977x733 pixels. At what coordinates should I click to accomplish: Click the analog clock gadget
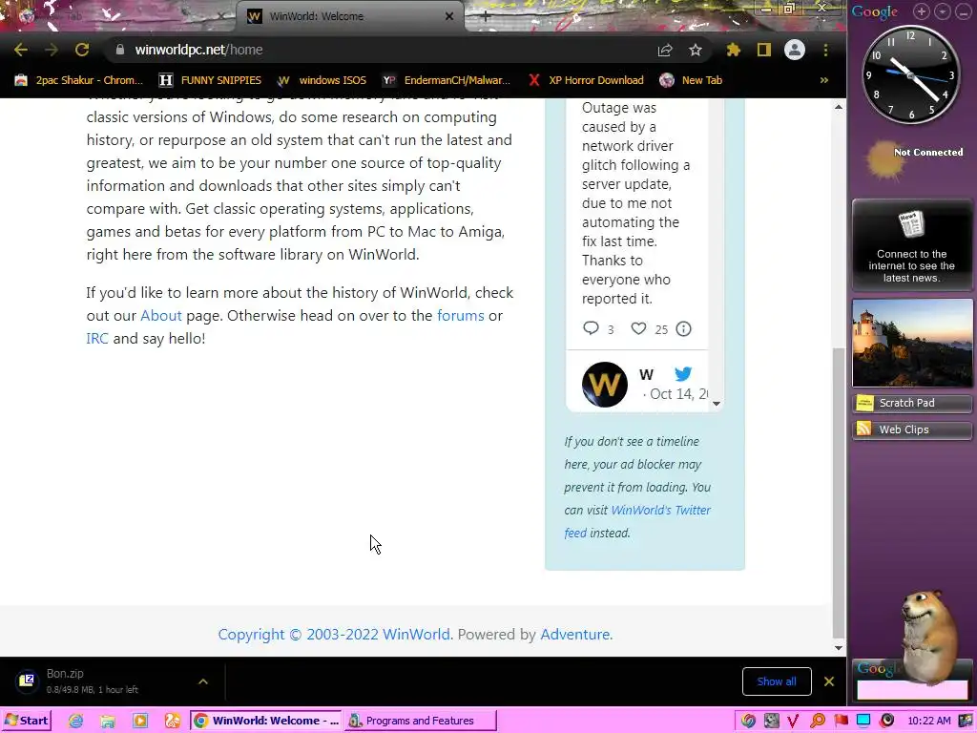pyautogui.click(x=911, y=74)
